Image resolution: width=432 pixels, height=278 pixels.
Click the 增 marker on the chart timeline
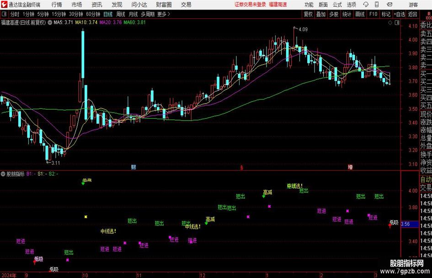click(x=350, y=167)
